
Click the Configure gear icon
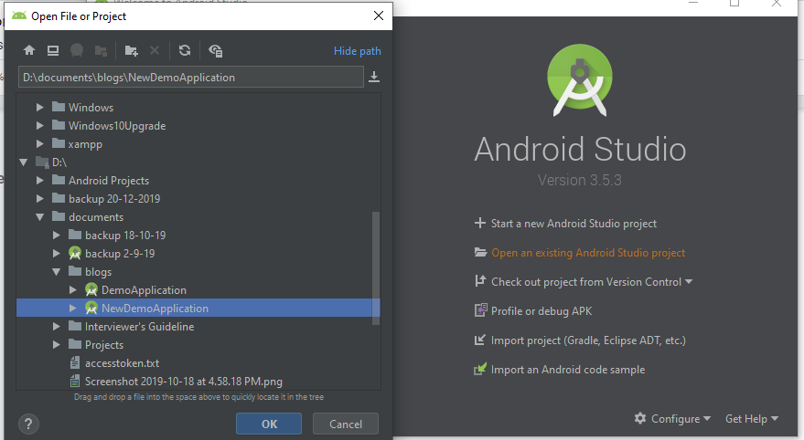[640, 418]
